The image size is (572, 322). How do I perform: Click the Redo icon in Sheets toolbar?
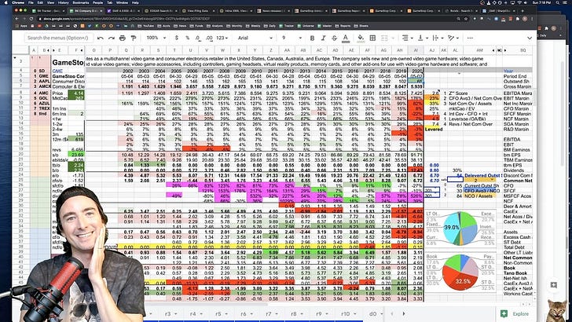tap(112, 38)
